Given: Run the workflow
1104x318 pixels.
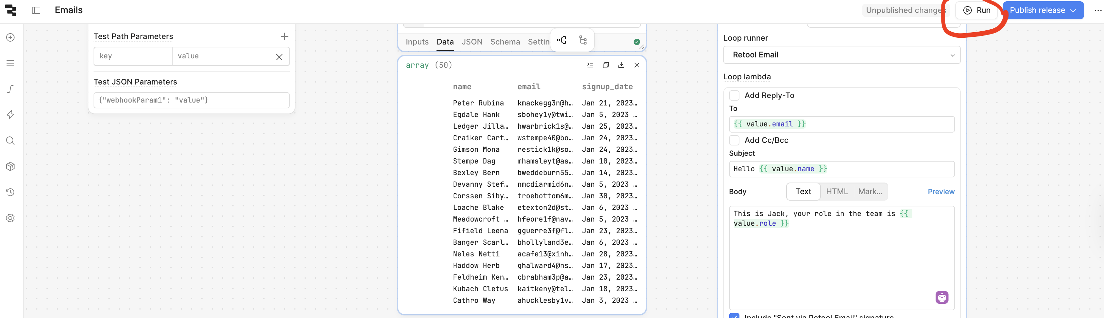Looking at the screenshot, I should [977, 10].
